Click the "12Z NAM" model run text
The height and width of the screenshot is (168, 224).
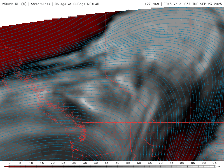[x=152, y=4]
